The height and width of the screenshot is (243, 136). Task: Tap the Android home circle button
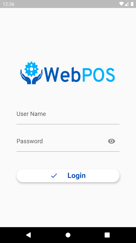[68, 235]
